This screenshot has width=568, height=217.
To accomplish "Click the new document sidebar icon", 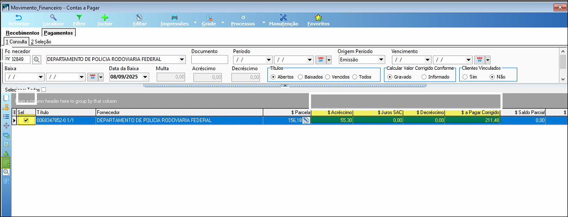I will coord(6,98).
